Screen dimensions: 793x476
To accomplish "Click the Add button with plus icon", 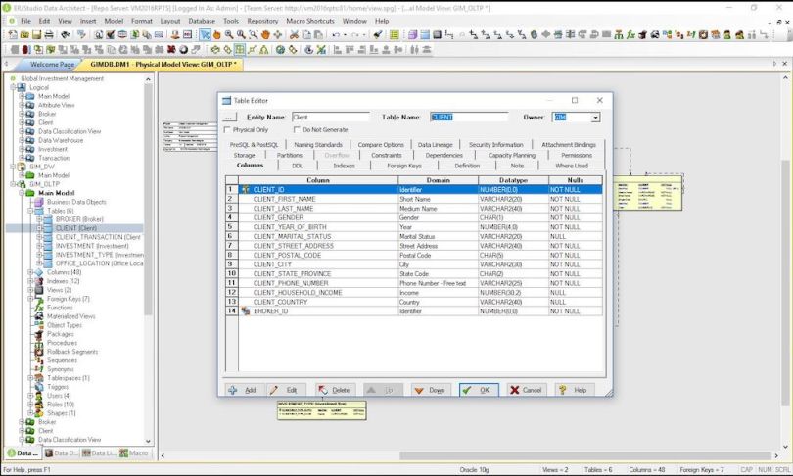I will [x=243, y=390].
